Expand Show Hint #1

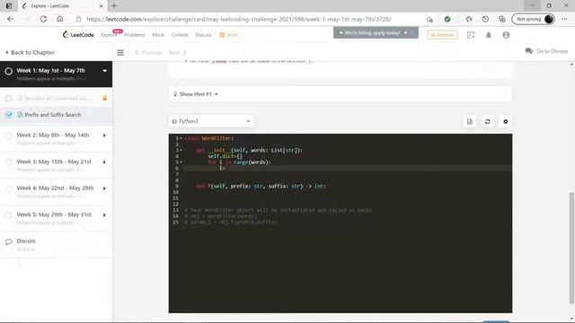click(196, 94)
